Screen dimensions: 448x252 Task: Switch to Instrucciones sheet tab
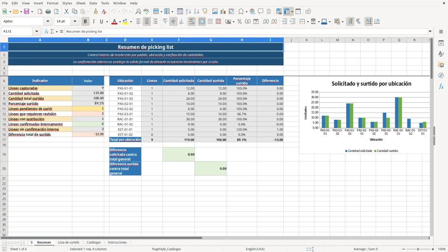117,242
